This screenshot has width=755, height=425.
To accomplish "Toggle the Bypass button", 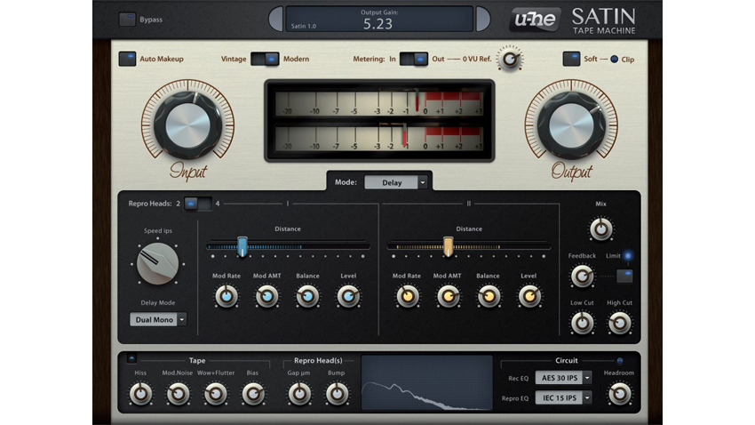I will pyautogui.click(x=127, y=20).
